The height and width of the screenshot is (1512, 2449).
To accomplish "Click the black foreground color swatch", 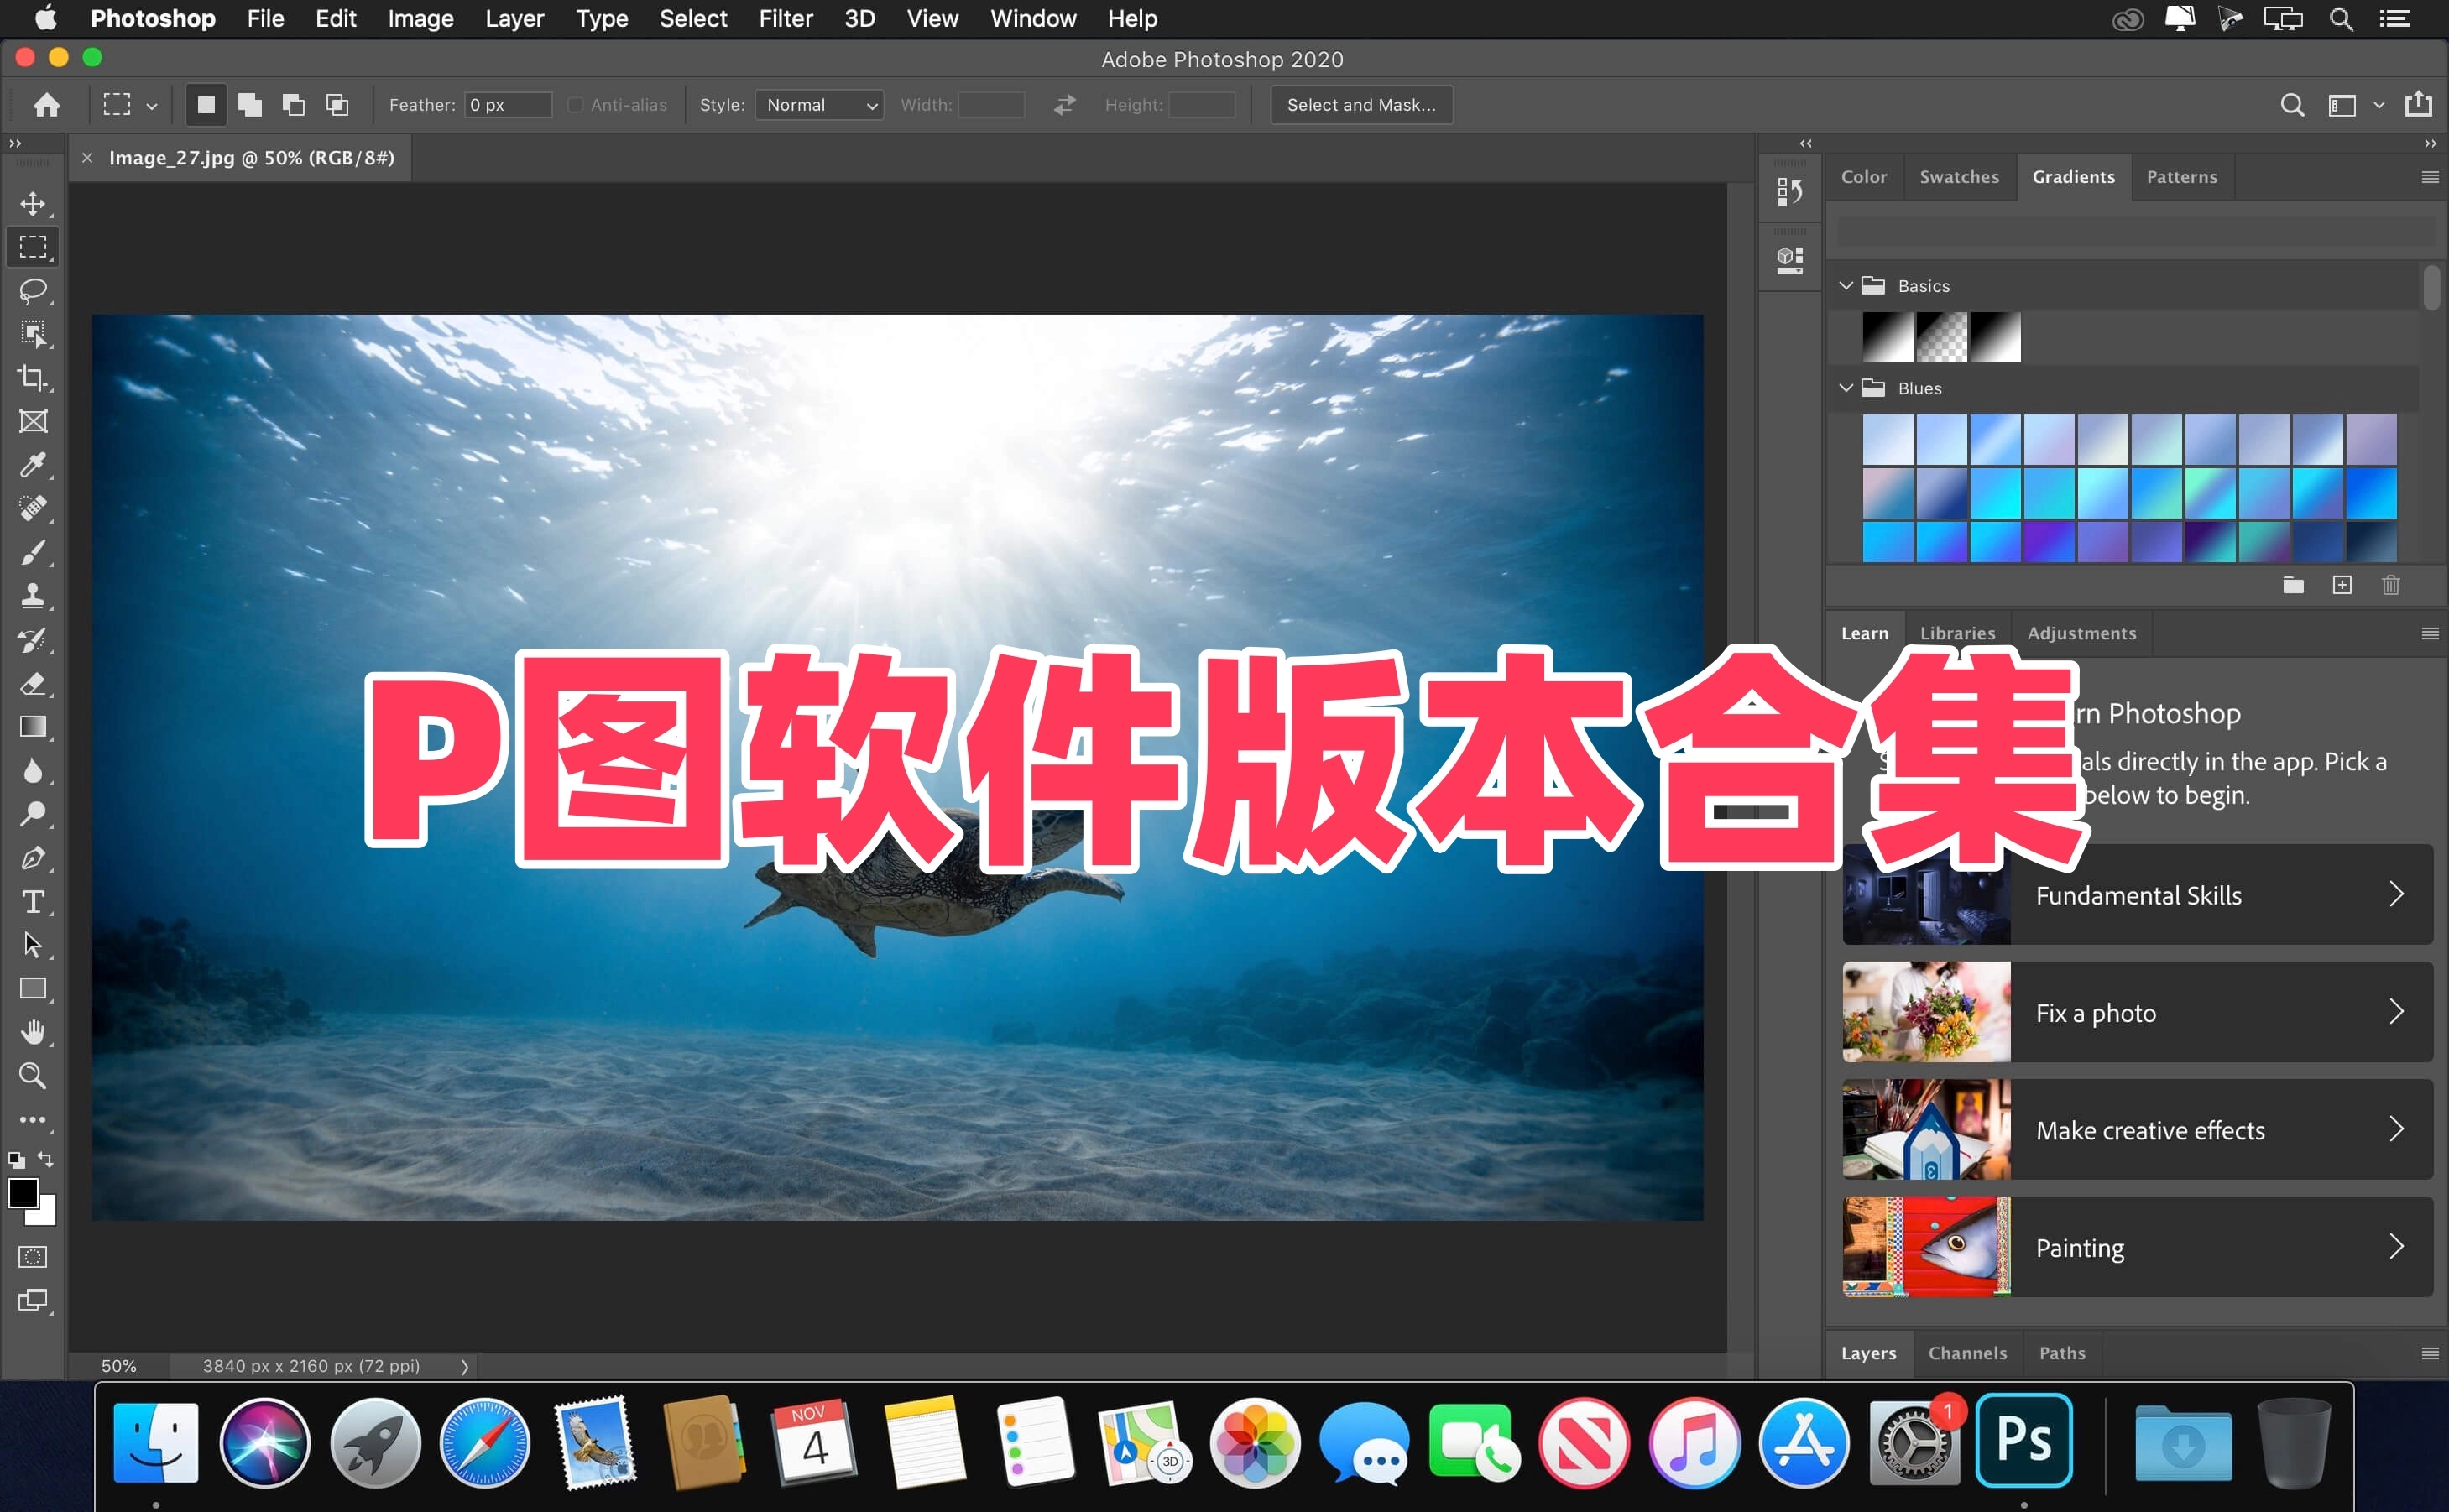I will pyautogui.click(x=23, y=1193).
